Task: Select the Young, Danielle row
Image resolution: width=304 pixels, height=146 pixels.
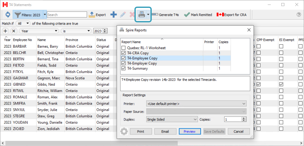Action: point(58,123)
